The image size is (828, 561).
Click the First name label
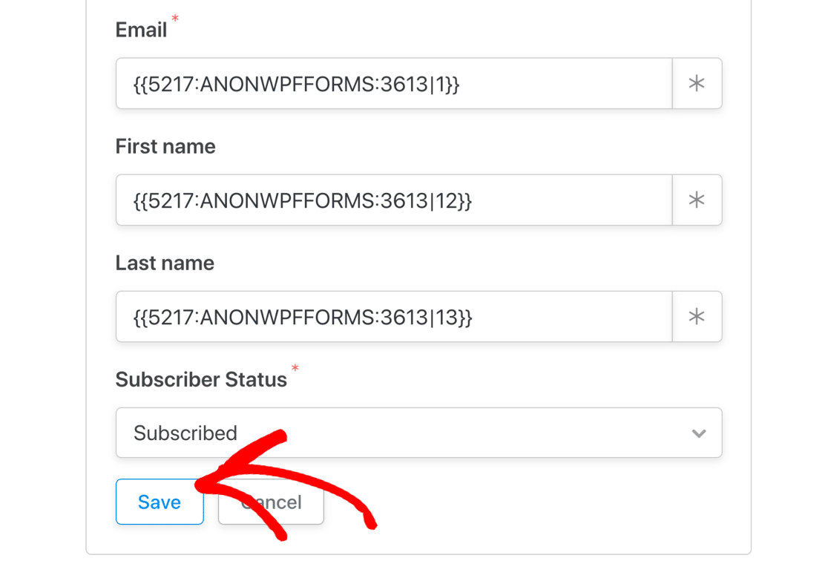point(165,147)
